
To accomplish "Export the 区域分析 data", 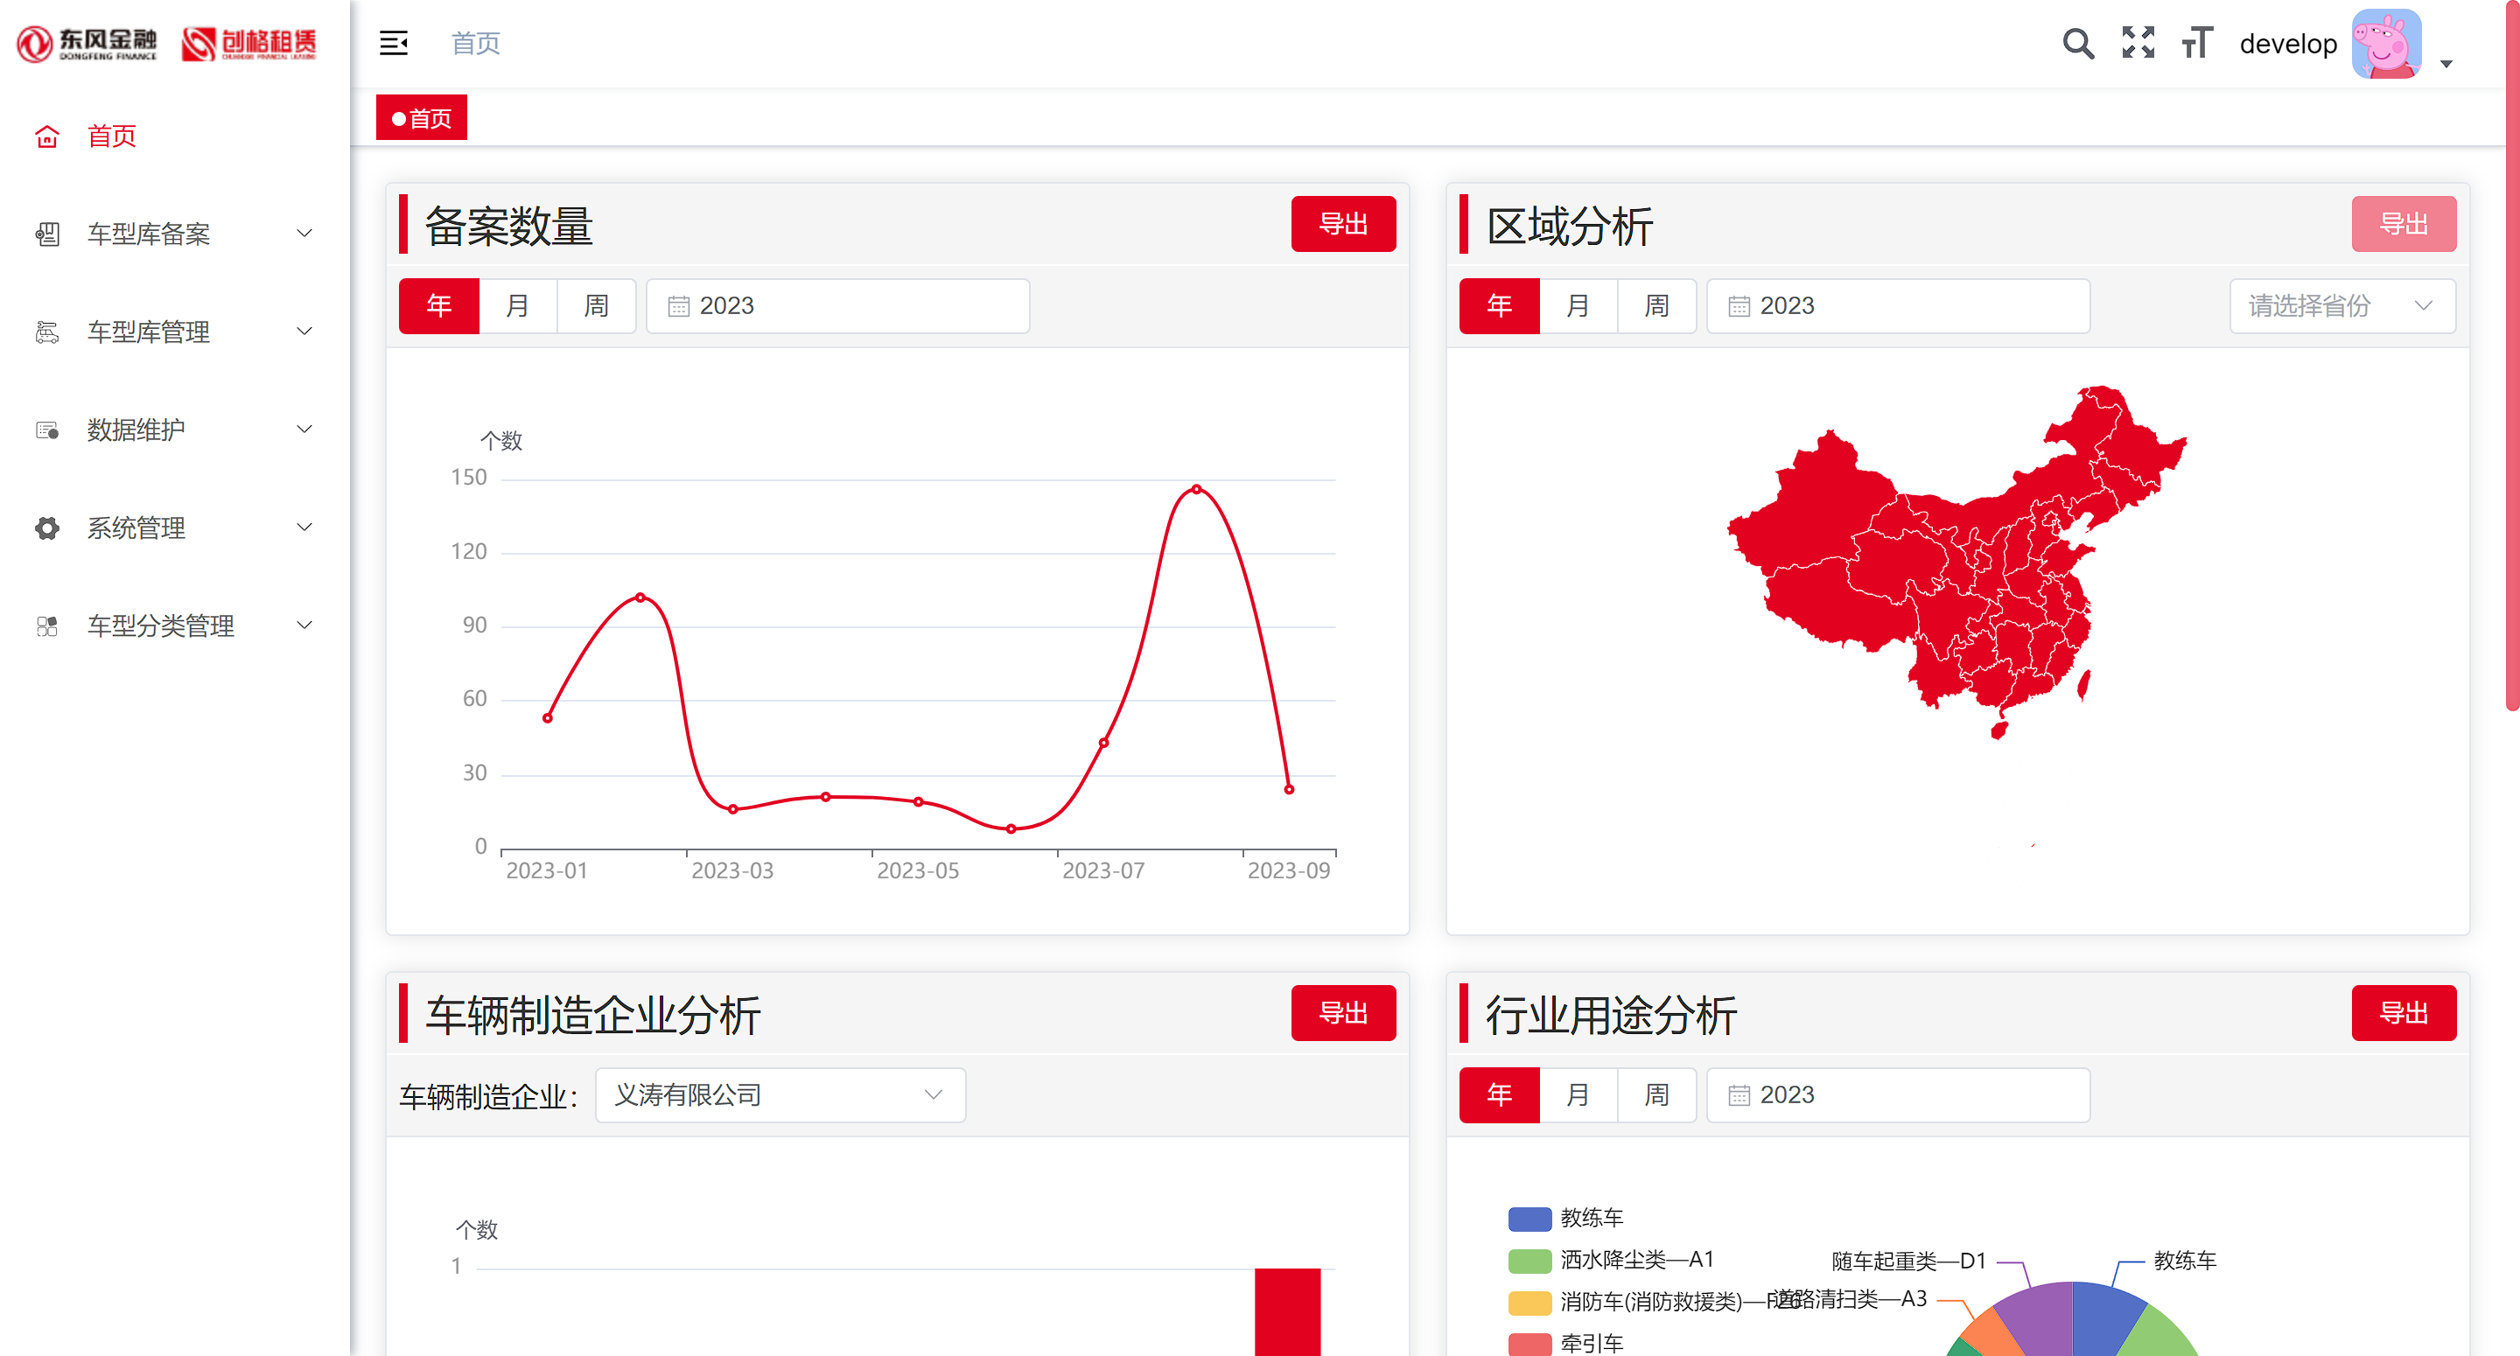I will 2403,224.
